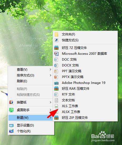Select the highlighted 新建(W) menu entry
The width and height of the screenshot is (122, 145).
click(31, 118)
